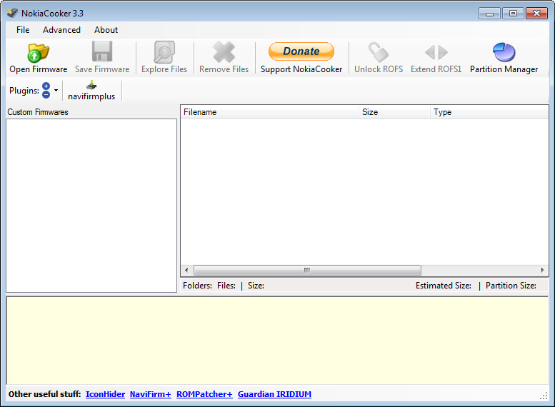Viewport: 555px width, 407px height.
Task: Expand the Plugins dropdown arrow
Action: pyautogui.click(x=56, y=90)
